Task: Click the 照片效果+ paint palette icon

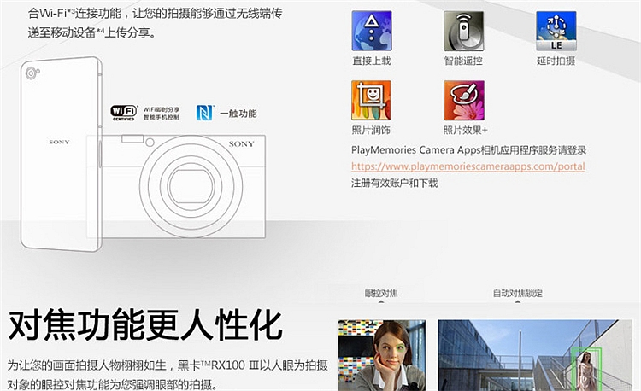Action: (464, 101)
